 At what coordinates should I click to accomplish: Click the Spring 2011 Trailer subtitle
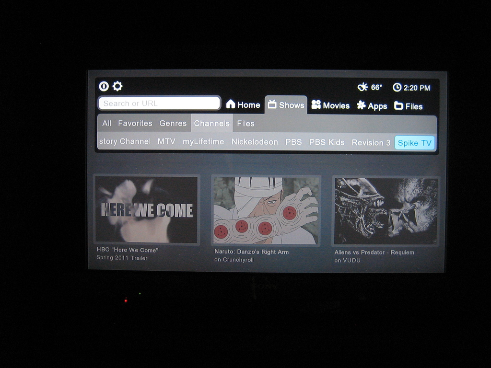tap(122, 258)
